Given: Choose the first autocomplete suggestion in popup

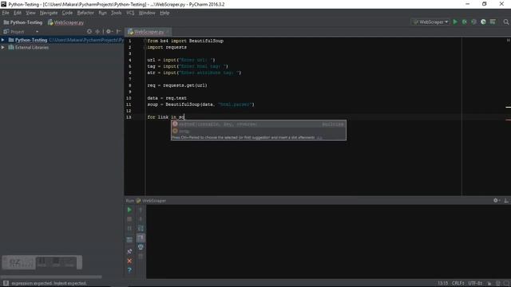Looking at the screenshot, I should click(x=259, y=124).
